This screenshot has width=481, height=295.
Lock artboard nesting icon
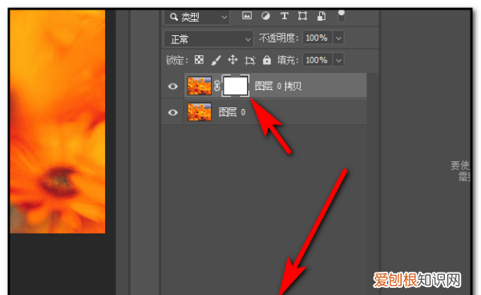click(249, 60)
